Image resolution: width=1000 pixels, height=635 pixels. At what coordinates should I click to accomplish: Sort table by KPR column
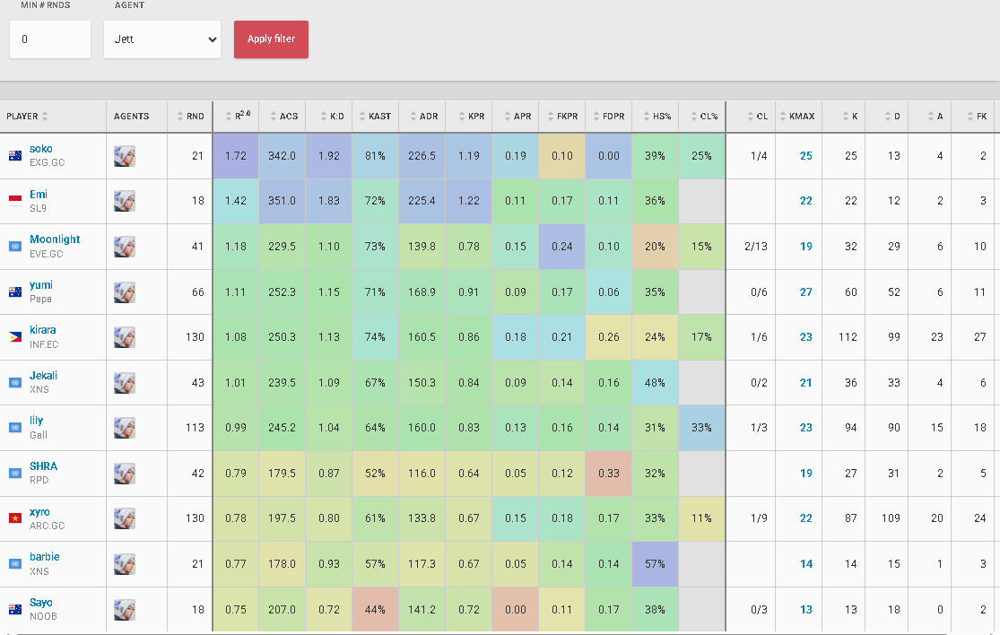(471, 116)
